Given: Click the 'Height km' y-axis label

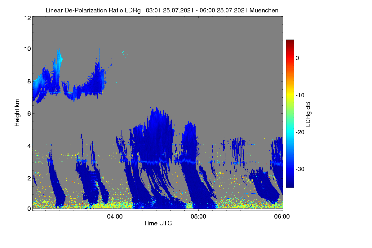Looking at the screenshot, I should point(17,113).
